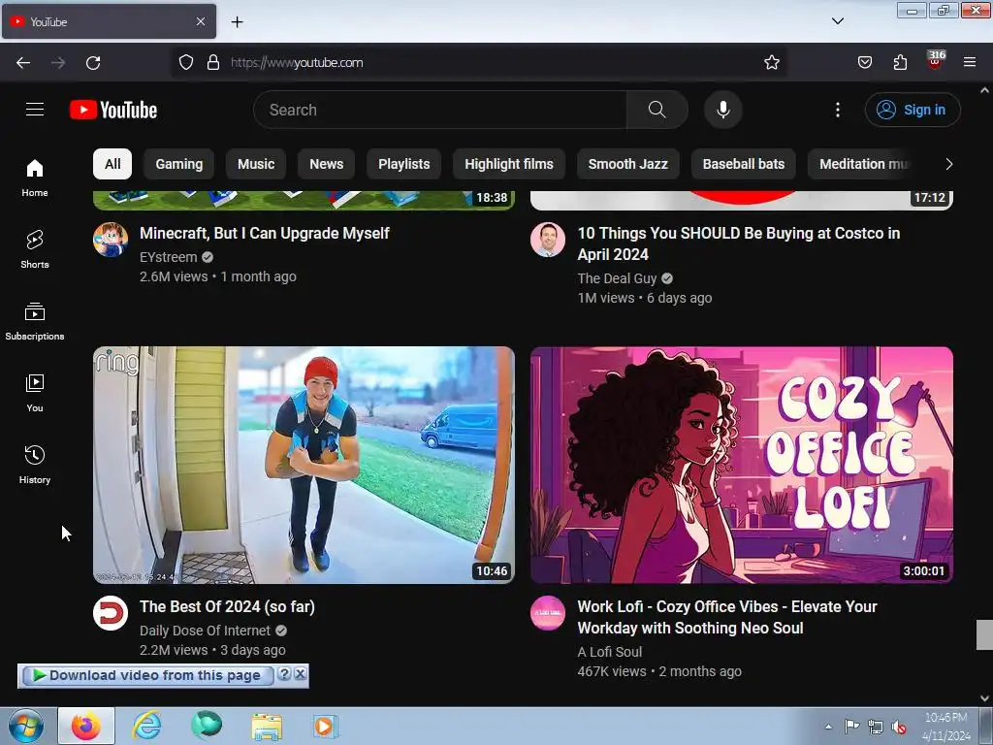Open Cozy Office Lofi thumbnail
The height and width of the screenshot is (745, 993).
742,465
